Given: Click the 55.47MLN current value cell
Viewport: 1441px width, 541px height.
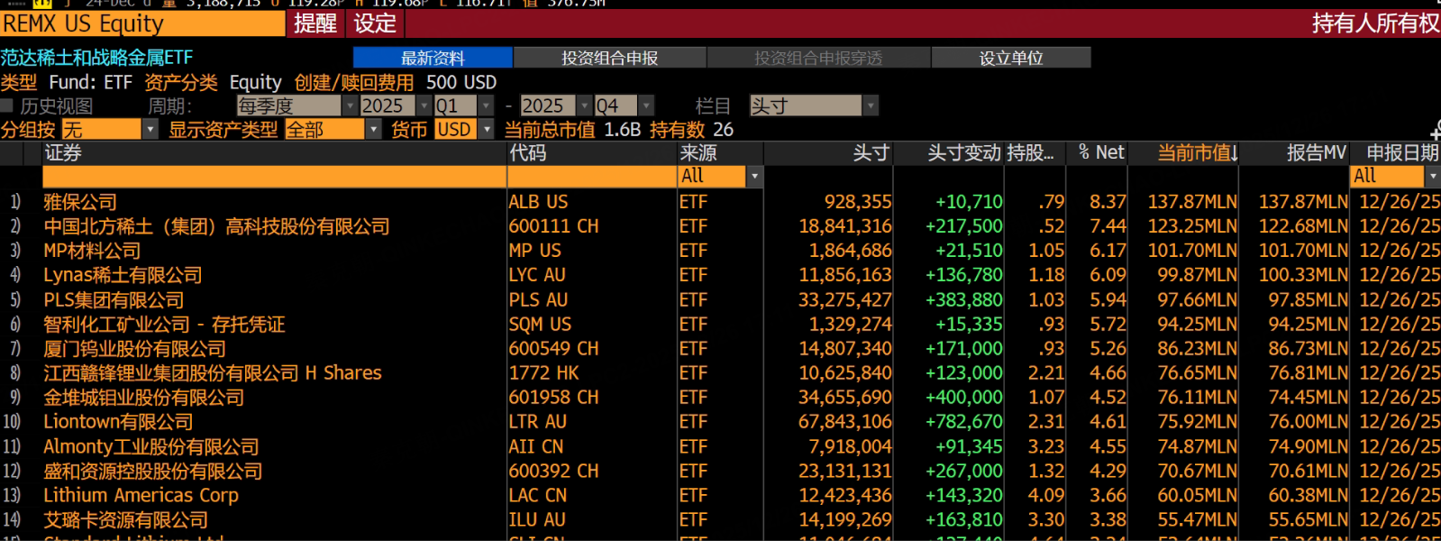Looking at the screenshot, I should (x=1197, y=519).
